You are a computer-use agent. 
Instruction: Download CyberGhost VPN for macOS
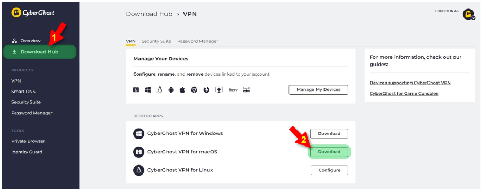coord(329,152)
